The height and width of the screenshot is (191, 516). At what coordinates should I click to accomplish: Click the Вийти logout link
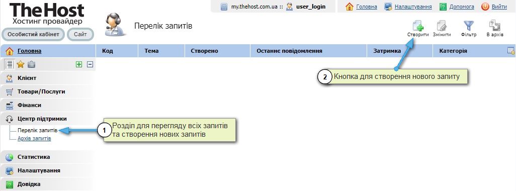click(x=499, y=7)
